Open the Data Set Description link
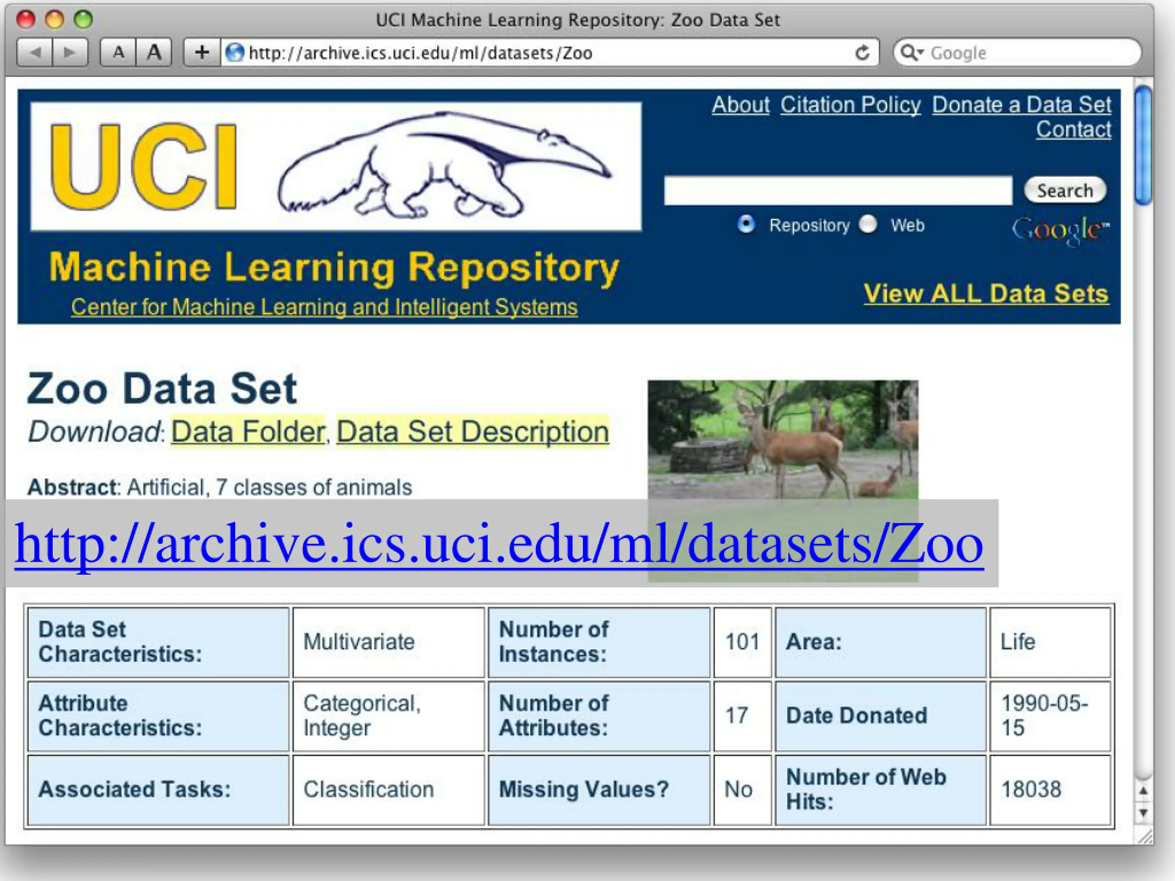The width and height of the screenshot is (1175, 881). [x=473, y=431]
